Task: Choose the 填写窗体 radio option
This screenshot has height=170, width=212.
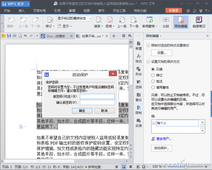Action: point(153,87)
